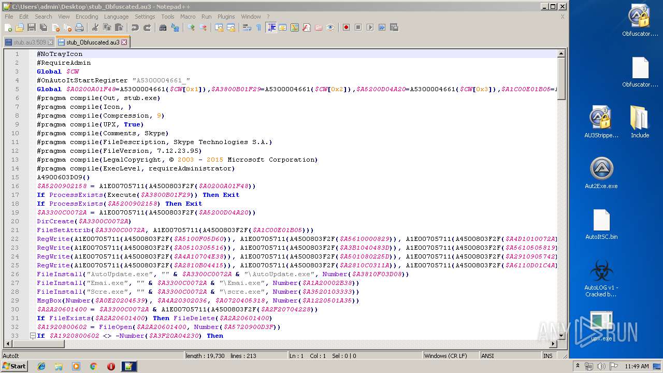Click the Playback macro icon
This screenshot has height=373, width=663.
(370, 27)
